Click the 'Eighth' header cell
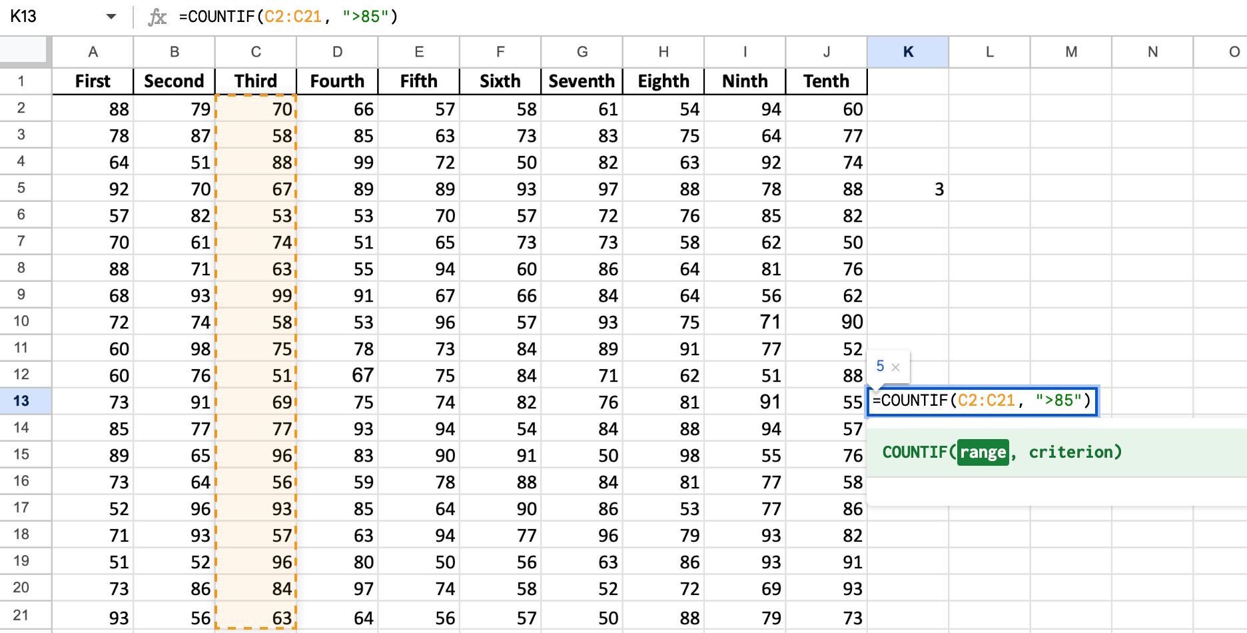The height and width of the screenshot is (633, 1247). pos(663,81)
